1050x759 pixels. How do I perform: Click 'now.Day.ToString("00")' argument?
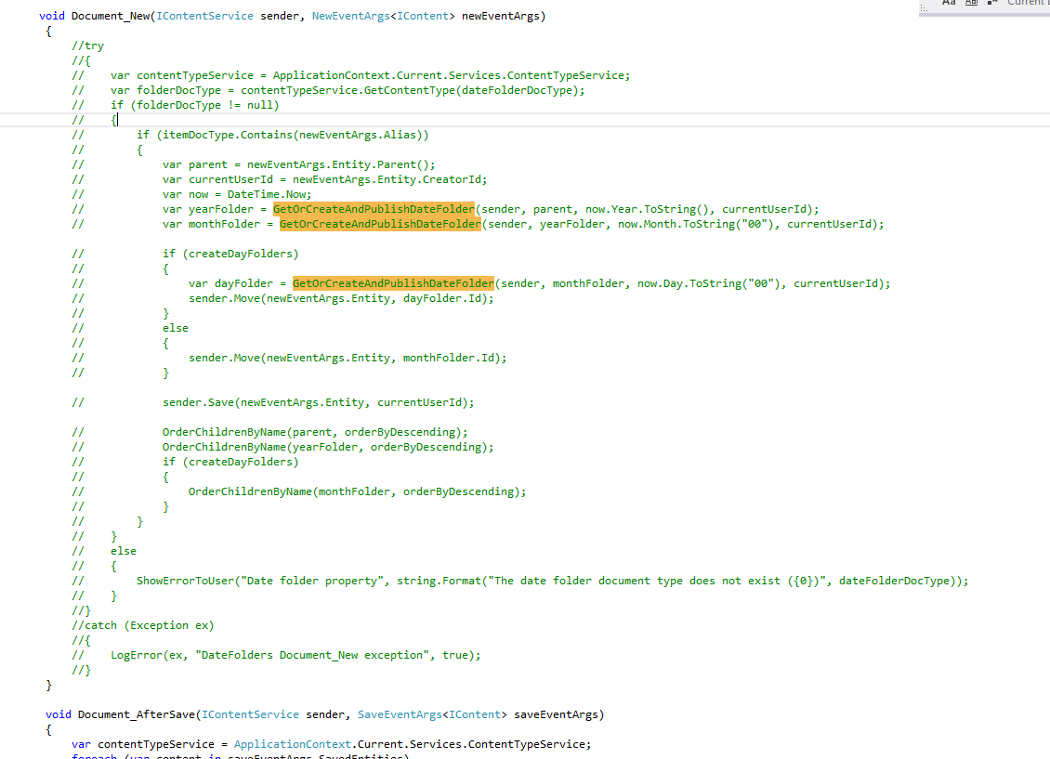coord(708,283)
